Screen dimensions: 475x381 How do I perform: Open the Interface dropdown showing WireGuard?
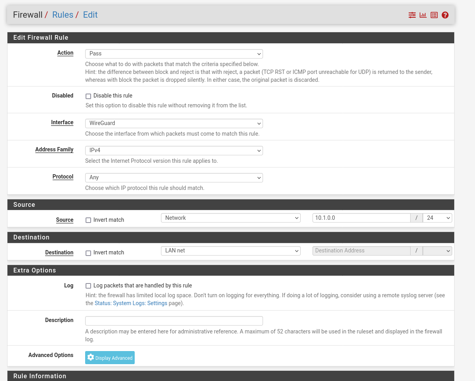(174, 123)
